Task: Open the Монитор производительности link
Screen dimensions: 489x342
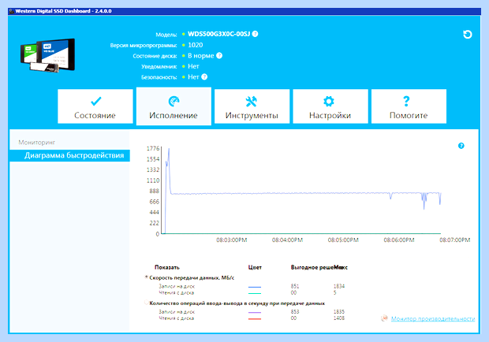Action: tap(433, 318)
